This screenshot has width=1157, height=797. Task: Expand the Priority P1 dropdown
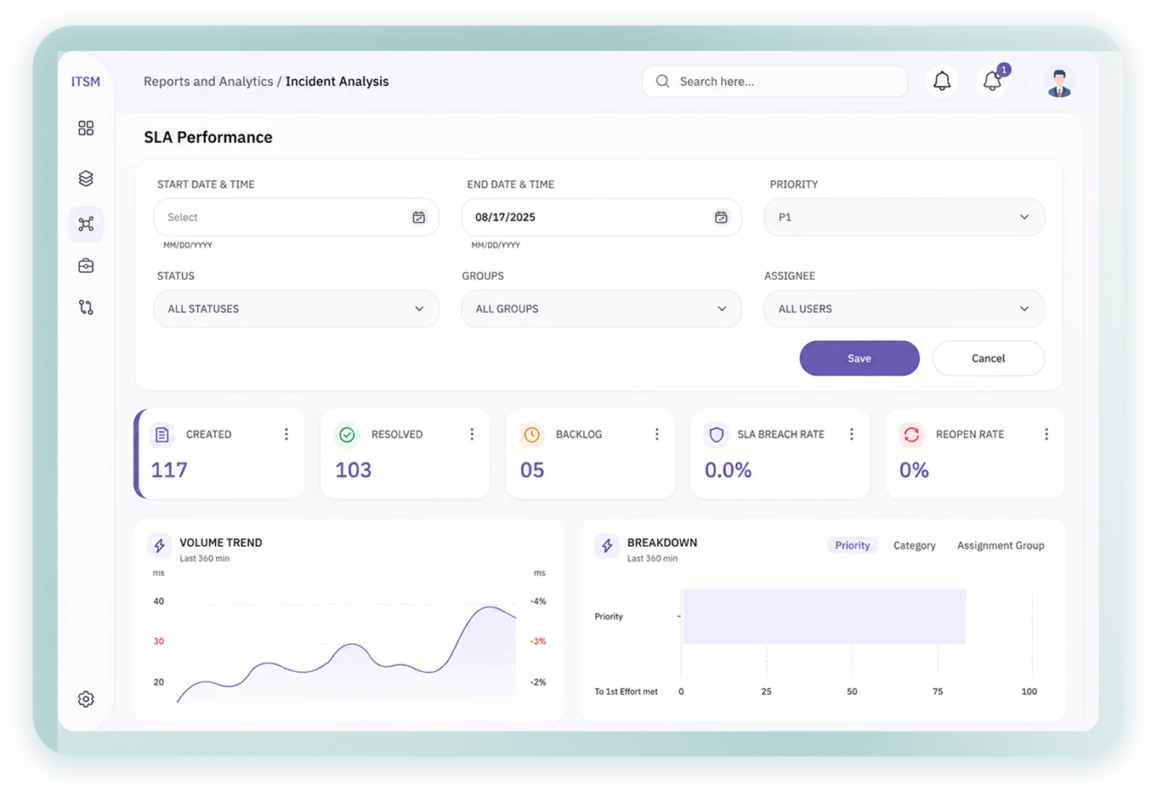[x=904, y=217]
